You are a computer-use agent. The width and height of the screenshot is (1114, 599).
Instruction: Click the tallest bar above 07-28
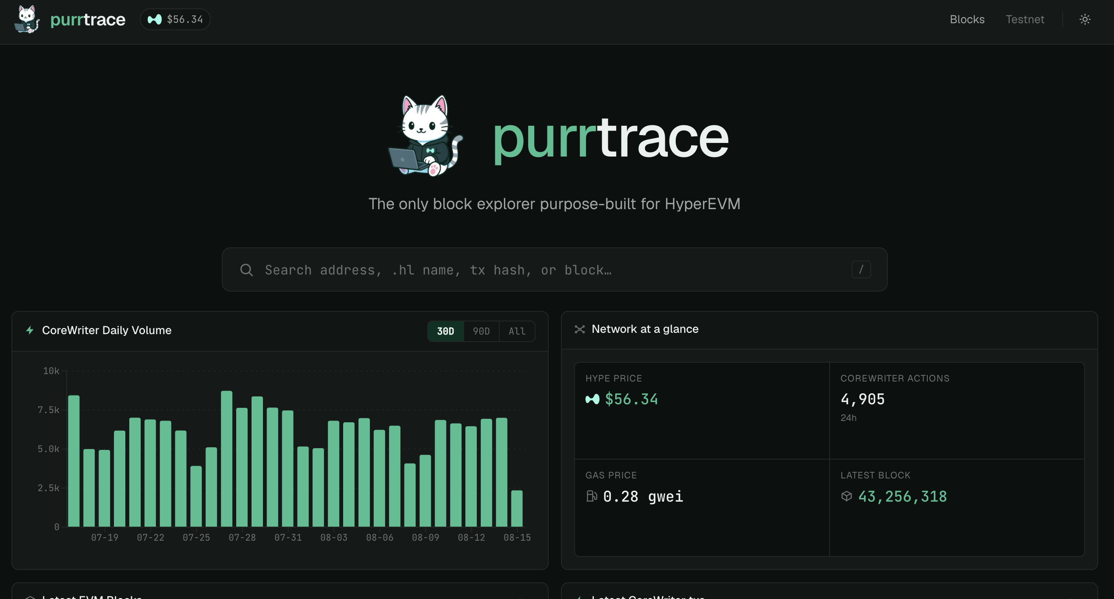[227, 459]
